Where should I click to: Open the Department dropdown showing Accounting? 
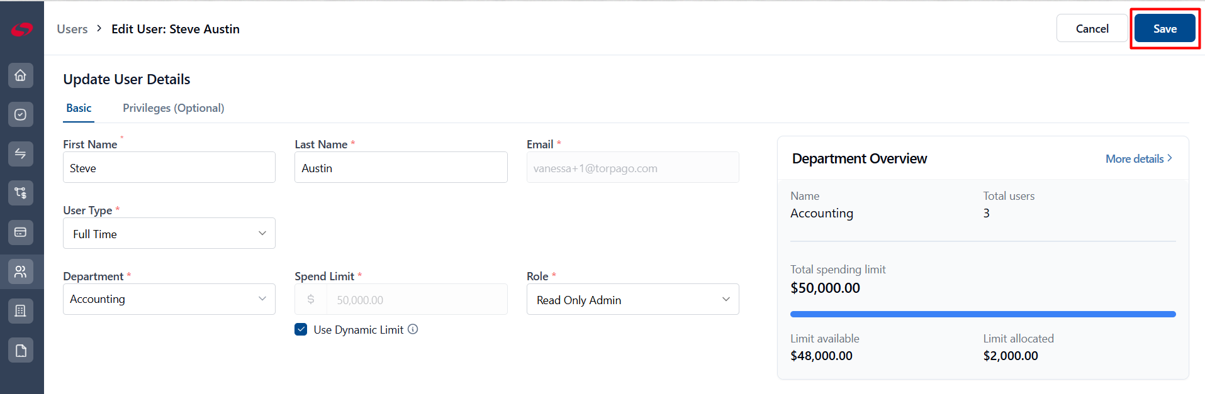(169, 299)
